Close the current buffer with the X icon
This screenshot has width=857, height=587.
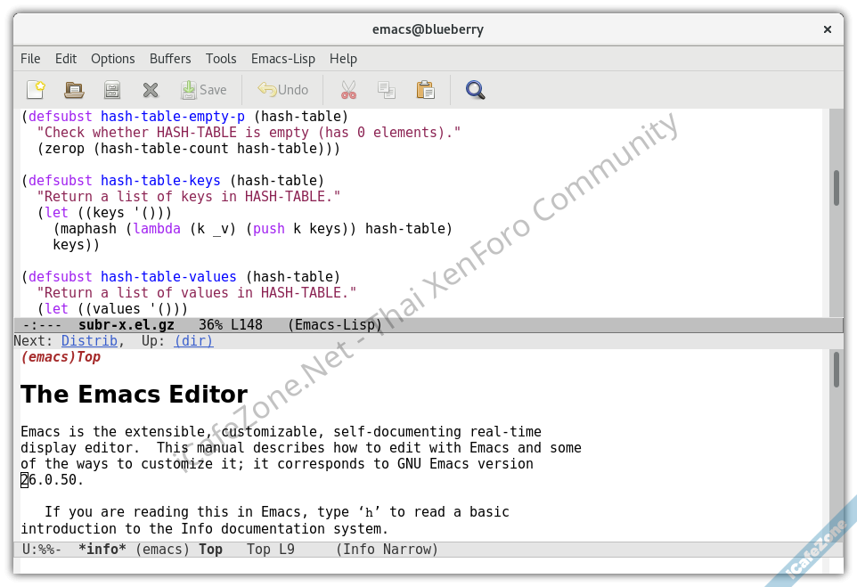click(x=150, y=89)
